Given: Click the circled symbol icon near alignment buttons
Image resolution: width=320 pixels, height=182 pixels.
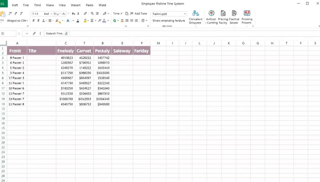Looking at the screenshot, I should (143, 21).
